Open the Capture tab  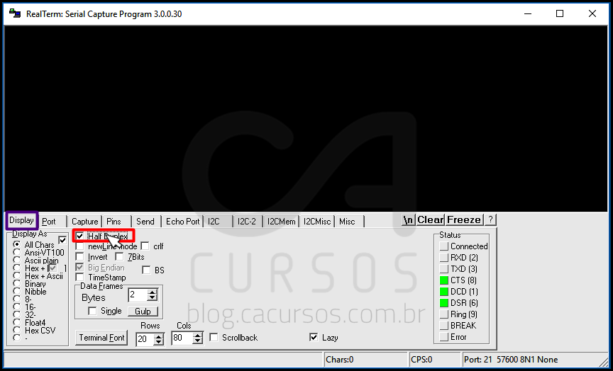click(84, 222)
